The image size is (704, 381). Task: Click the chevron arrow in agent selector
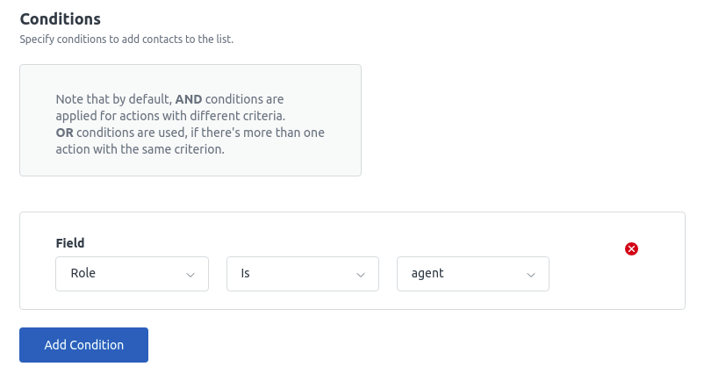point(531,275)
